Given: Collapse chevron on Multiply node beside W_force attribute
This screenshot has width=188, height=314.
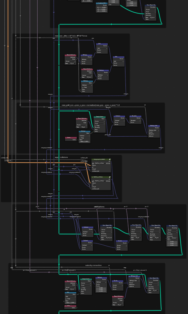Looking at the screenshot, I should (98, 70).
